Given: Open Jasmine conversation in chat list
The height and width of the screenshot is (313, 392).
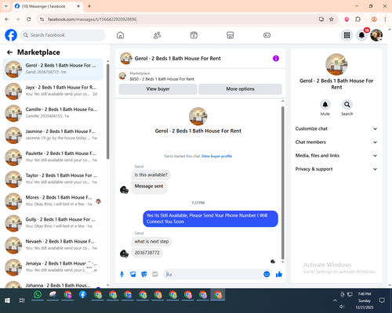Looking at the screenshot, I should [x=53, y=135].
